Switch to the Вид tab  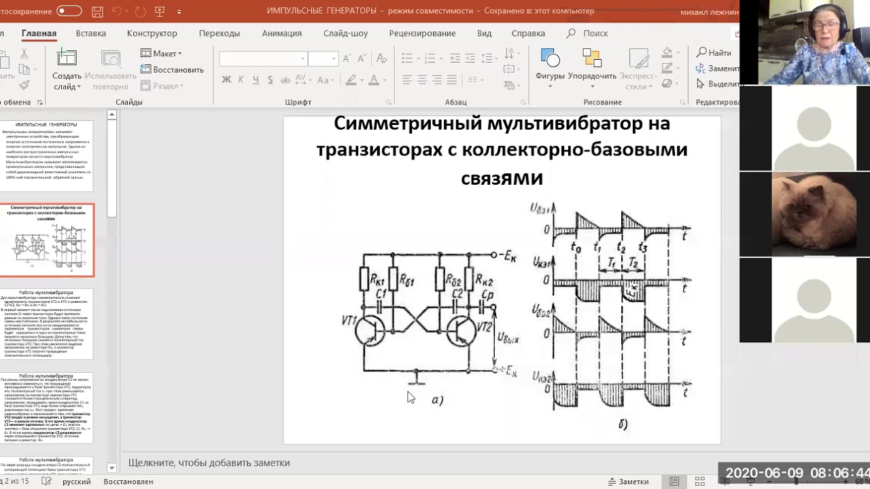click(x=484, y=33)
